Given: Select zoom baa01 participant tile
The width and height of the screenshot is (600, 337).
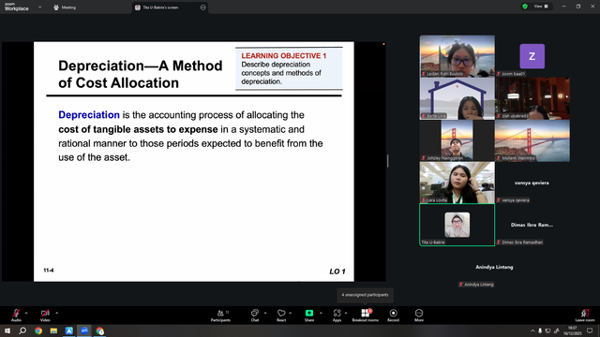Looking at the screenshot, I should [x=532, y=56].
